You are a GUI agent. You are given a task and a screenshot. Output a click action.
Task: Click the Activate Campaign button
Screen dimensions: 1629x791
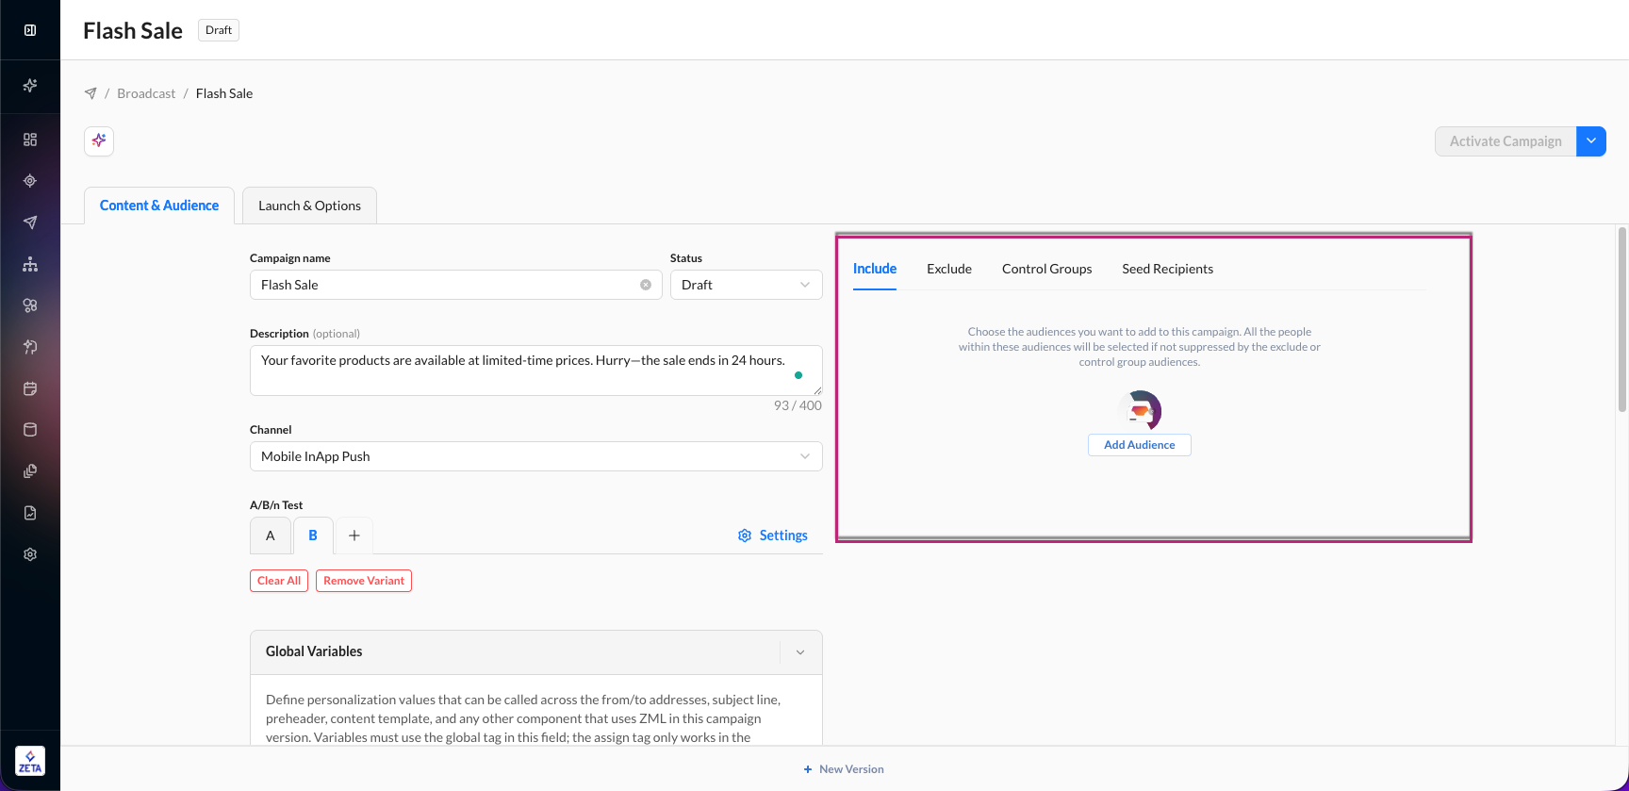coord(1506,141)
